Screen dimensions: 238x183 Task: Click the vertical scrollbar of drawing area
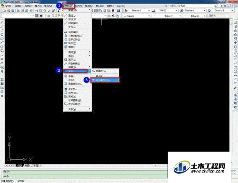click(x=231, y=91)
